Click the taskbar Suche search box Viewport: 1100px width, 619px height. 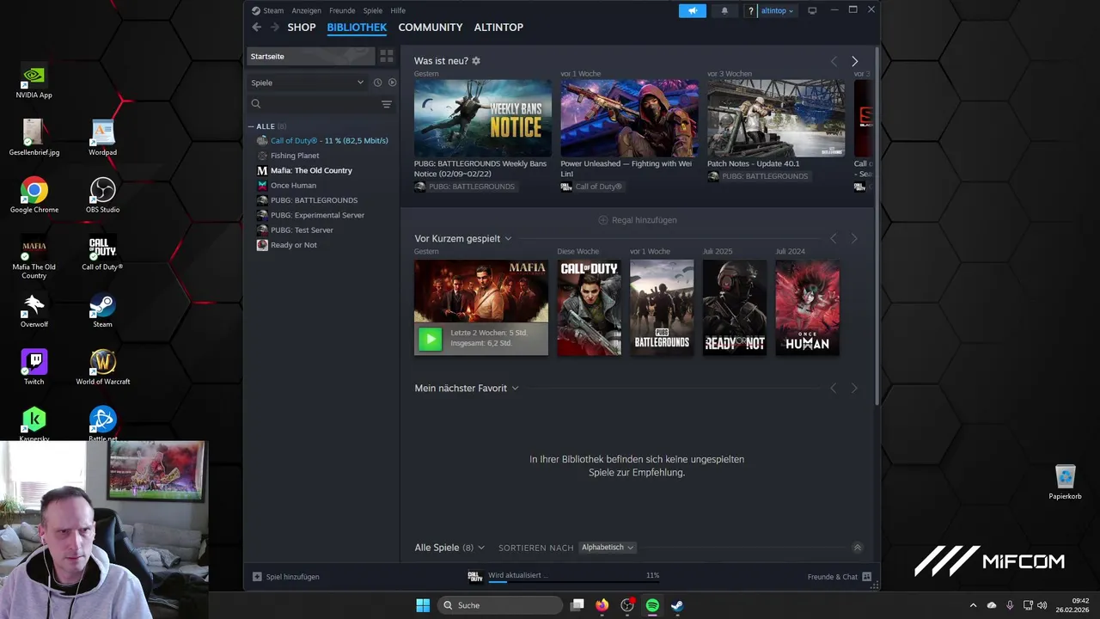pyautogui.click(x=501, y=605)
